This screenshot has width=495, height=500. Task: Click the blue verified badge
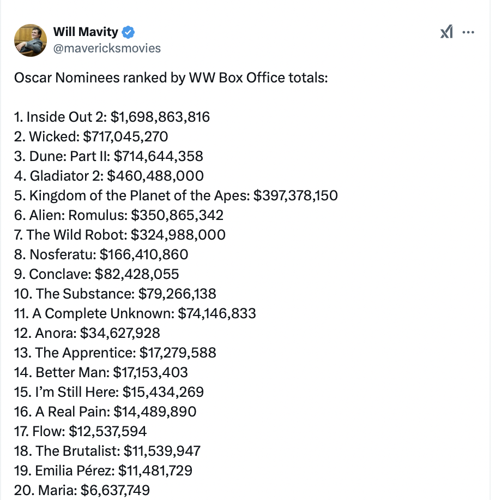coord(128,32)
